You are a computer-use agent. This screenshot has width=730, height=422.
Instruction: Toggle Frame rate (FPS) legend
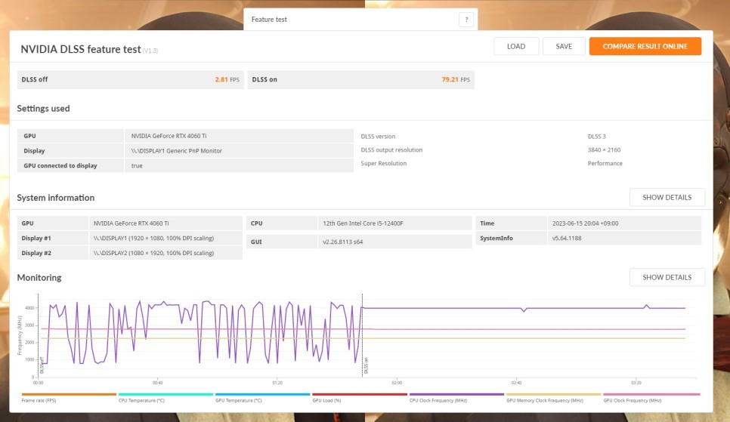69,397
